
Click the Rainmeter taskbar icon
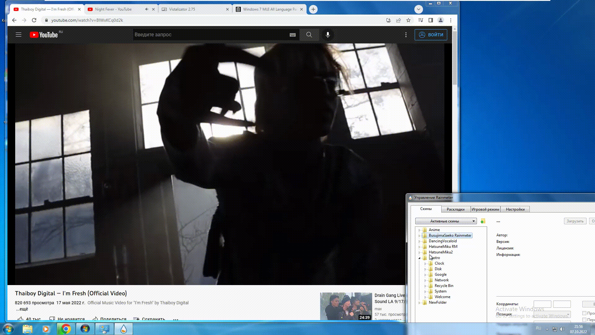coord(124,329)
